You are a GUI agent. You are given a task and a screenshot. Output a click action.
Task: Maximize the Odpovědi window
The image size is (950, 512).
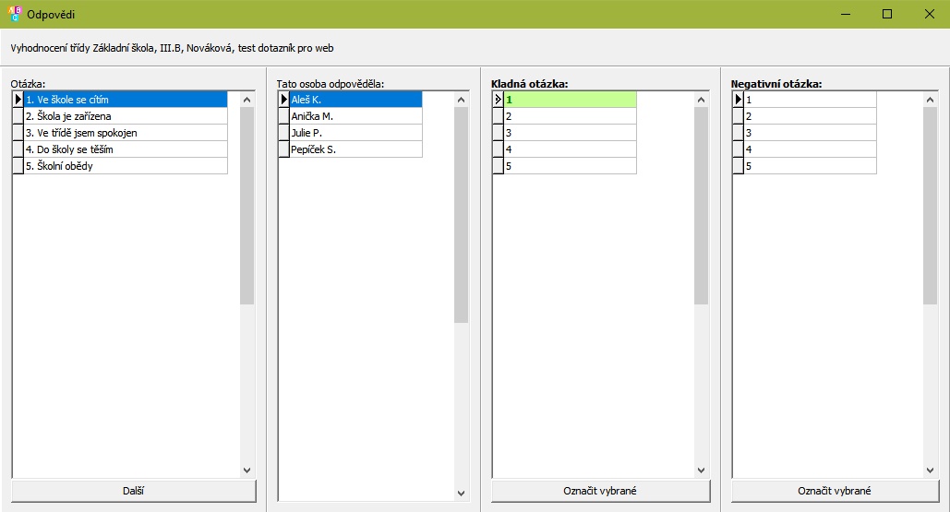(887, 14)
